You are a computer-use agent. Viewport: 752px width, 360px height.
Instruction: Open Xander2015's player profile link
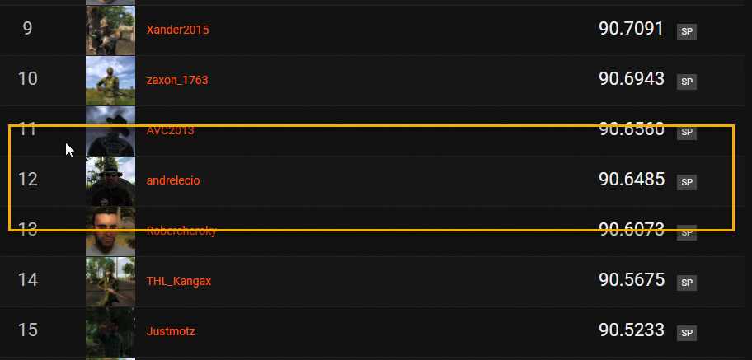pos(177,30)
